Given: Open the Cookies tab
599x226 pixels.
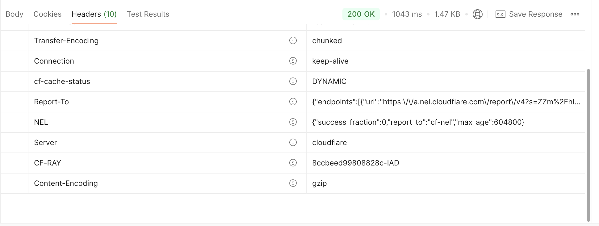Looking at the screenshot, I should click(x=48, y=14).
